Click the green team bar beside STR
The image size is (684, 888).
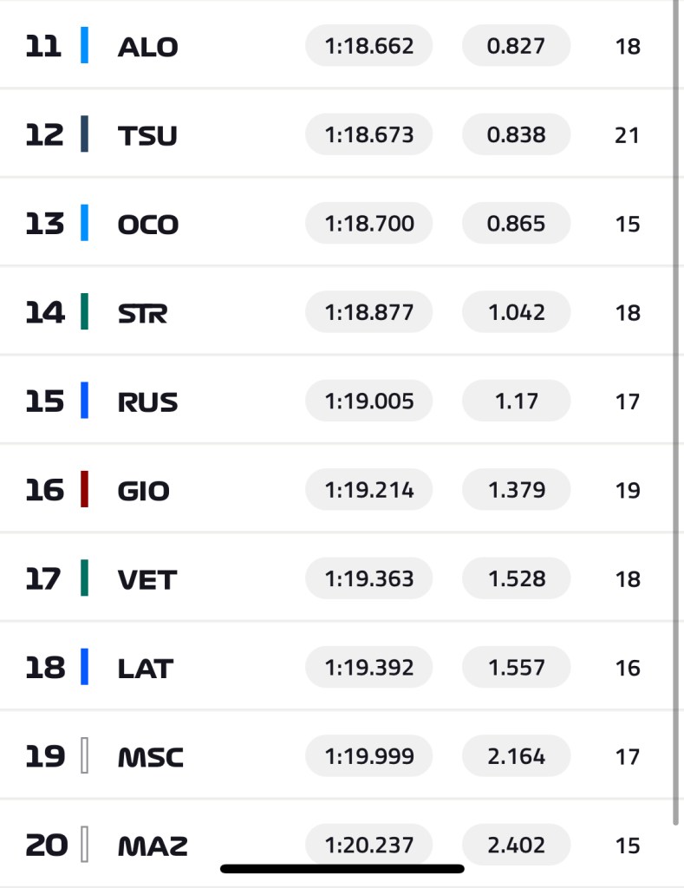pos(84,312)
